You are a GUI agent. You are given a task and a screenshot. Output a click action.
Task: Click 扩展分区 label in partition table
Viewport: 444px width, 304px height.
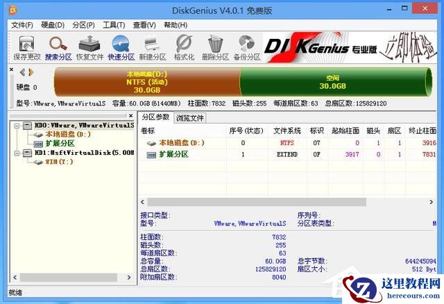pyautogui.click(x=174, y=154)
